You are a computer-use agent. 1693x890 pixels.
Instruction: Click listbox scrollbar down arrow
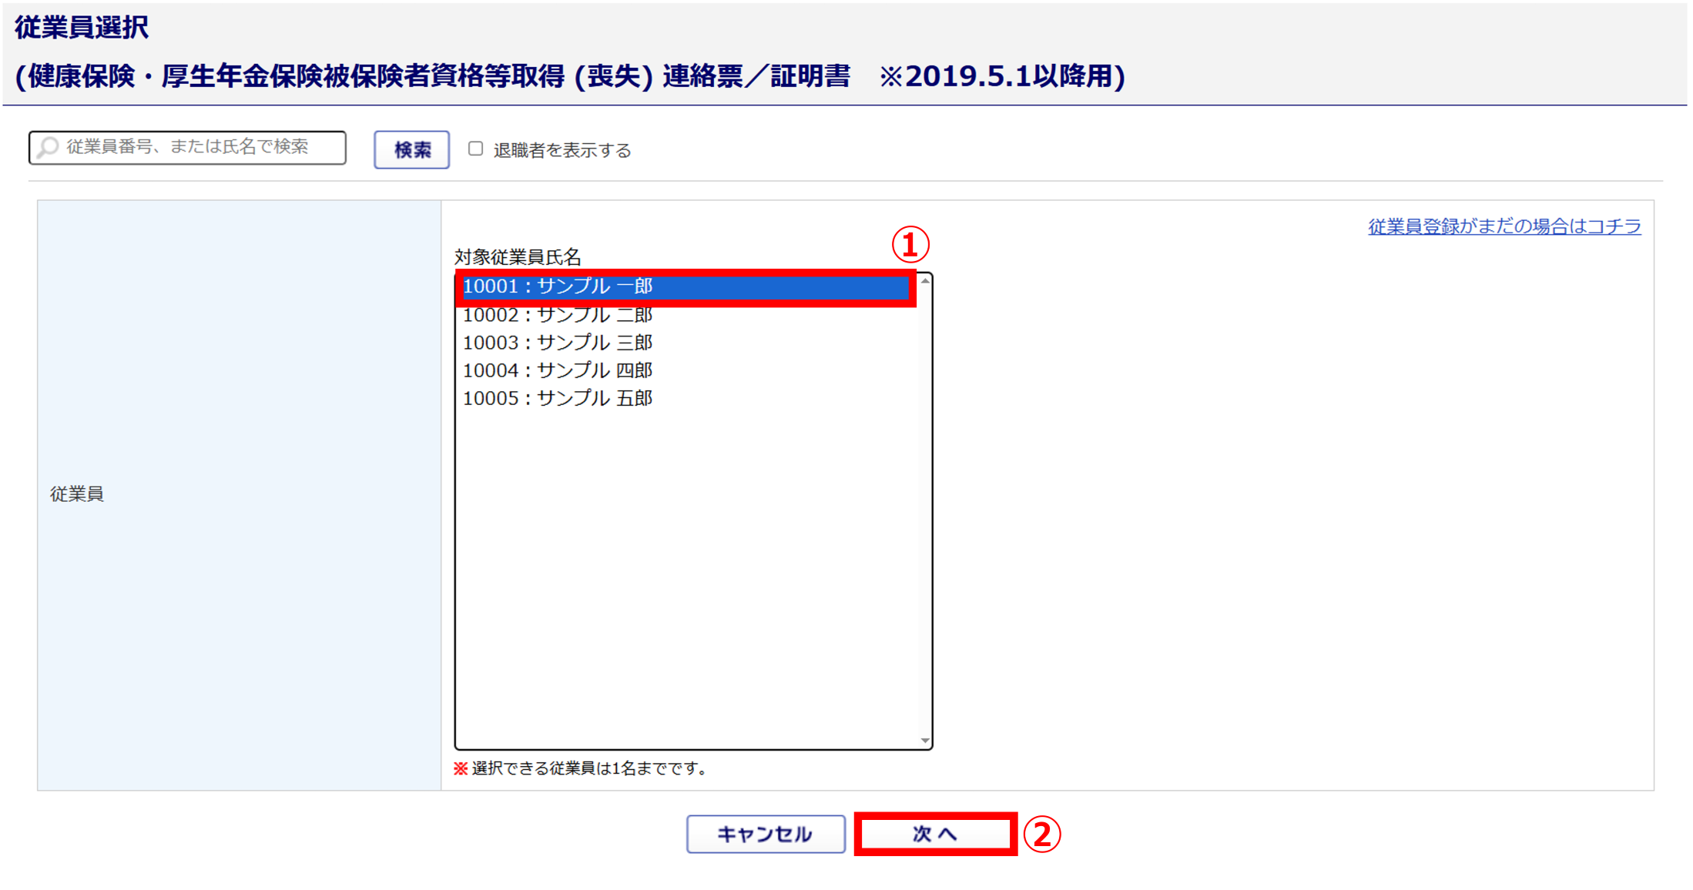[925, 741]
